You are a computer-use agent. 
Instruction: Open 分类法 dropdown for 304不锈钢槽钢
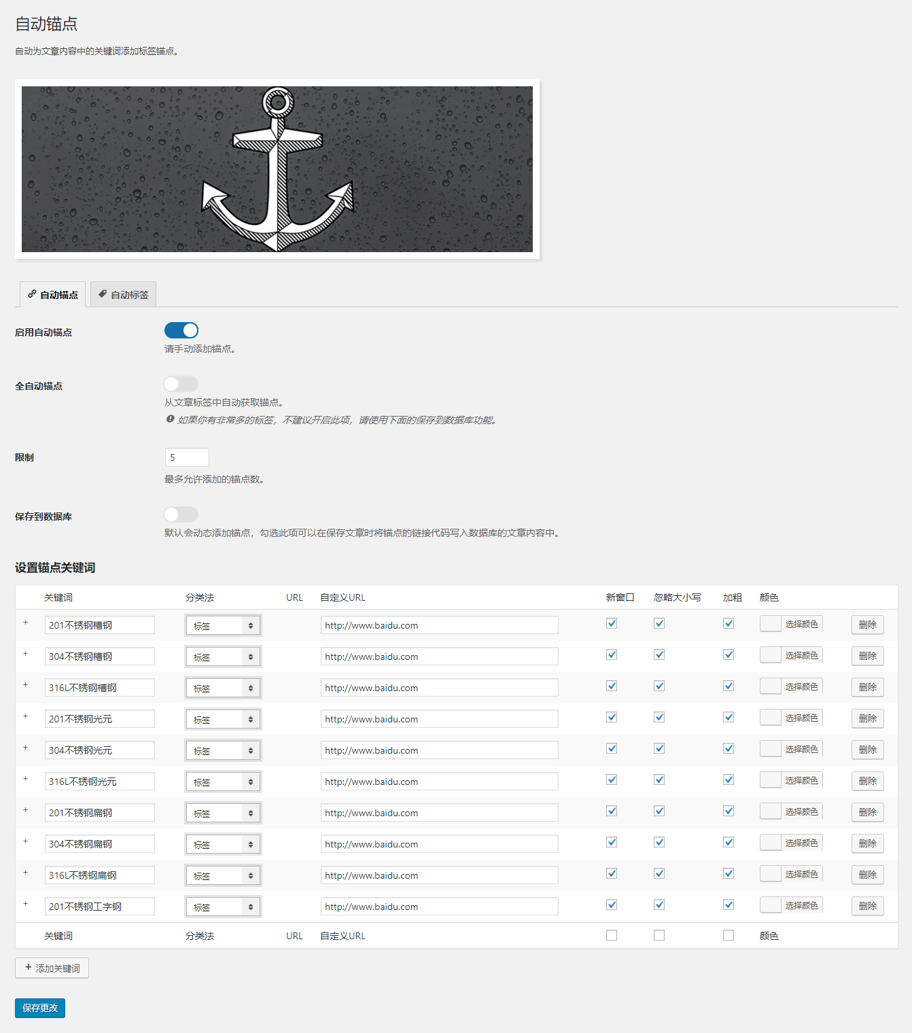click(x=223, y=656)
